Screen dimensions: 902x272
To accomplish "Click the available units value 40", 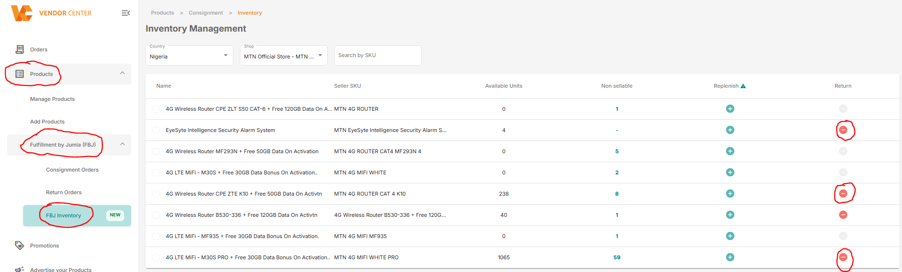I will (504, 215).
